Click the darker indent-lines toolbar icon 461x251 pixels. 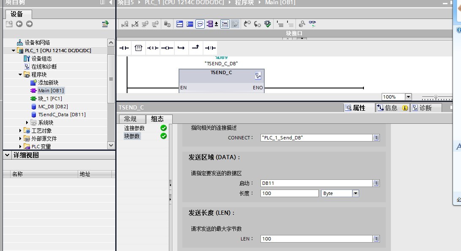280,24
